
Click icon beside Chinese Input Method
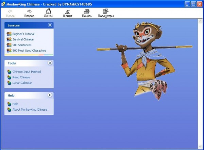tap(9, 72)
